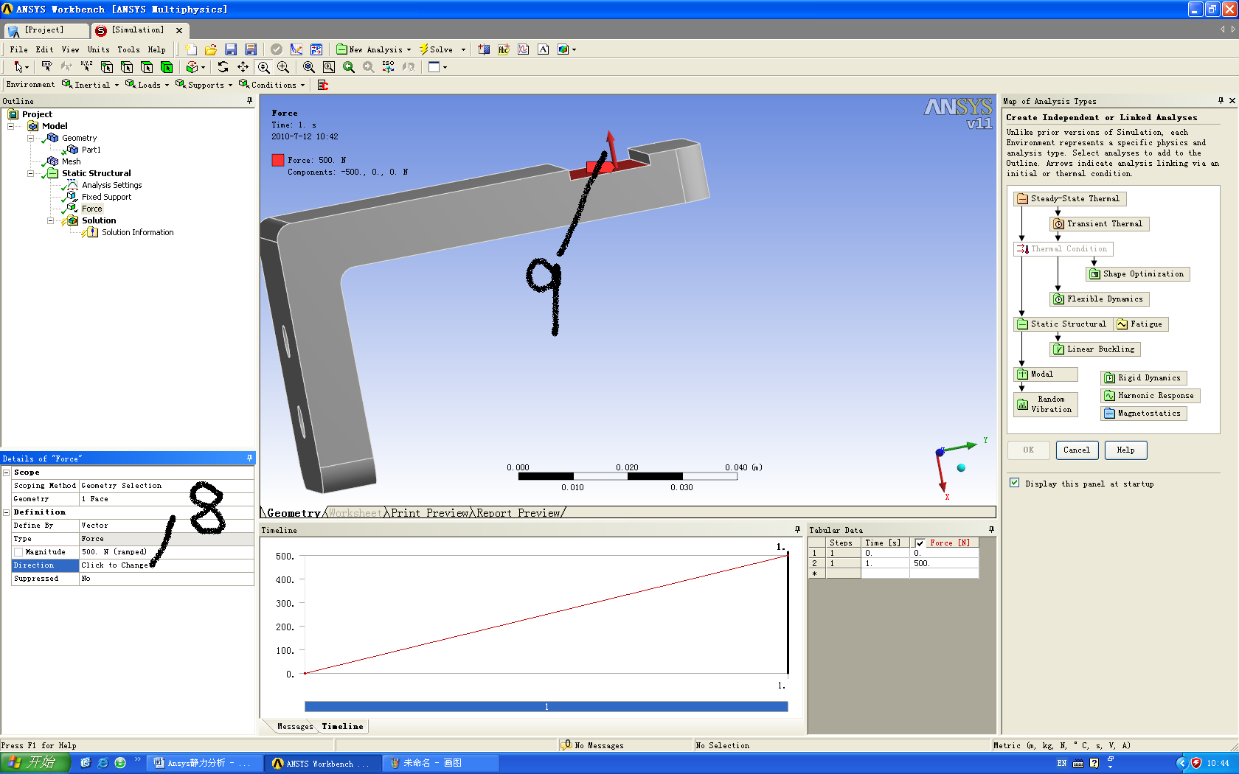Open the Tools menu
Viewport: 1239px width, 774px height.
[x=128, y=49]
